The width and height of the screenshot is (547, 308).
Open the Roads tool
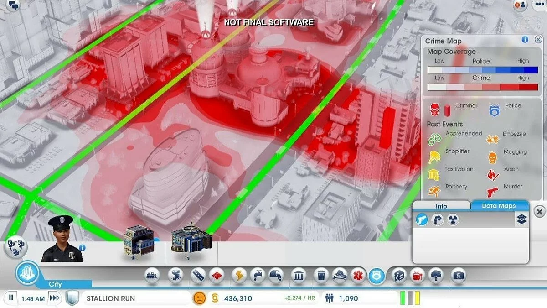pyautogui.click(x=198, y=275)
